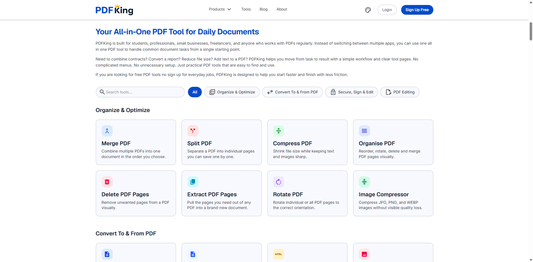
Task: Open the Rotate PDF tool title
Action: coord(288,194)
